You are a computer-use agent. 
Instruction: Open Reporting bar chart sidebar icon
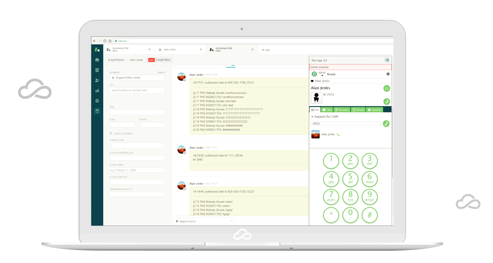[x=97, y=90]
